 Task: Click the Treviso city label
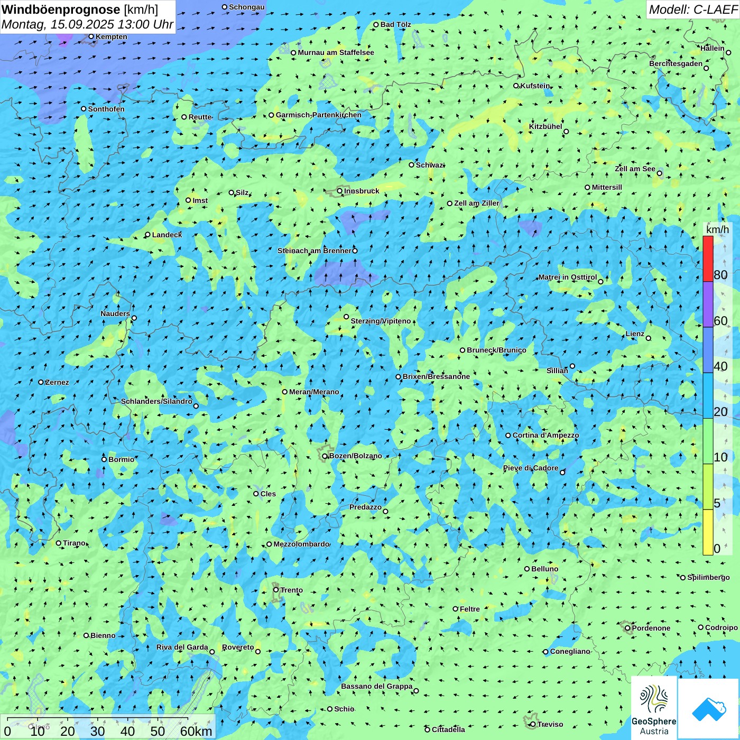[x=550, y=724]
